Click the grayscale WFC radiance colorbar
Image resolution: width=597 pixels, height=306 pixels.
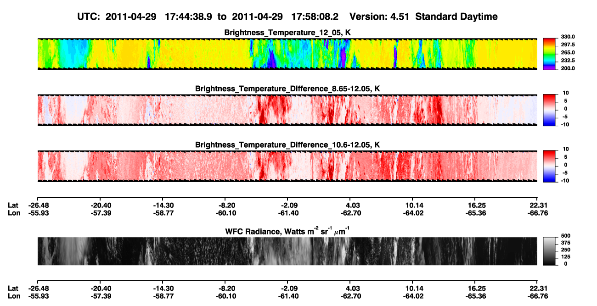click(x=550, y=251)
